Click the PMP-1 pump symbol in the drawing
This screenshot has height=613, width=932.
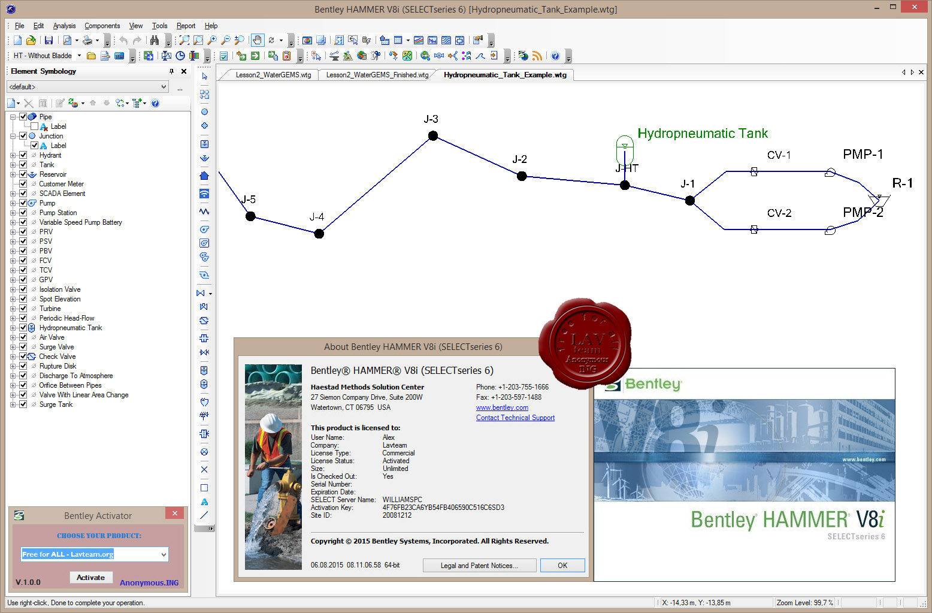830,173
